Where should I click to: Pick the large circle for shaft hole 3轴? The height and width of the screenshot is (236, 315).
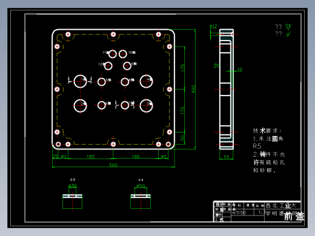tap(146, 105)
